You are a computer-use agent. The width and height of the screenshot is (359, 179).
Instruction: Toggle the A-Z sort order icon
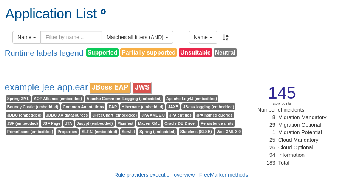(226, 37)
